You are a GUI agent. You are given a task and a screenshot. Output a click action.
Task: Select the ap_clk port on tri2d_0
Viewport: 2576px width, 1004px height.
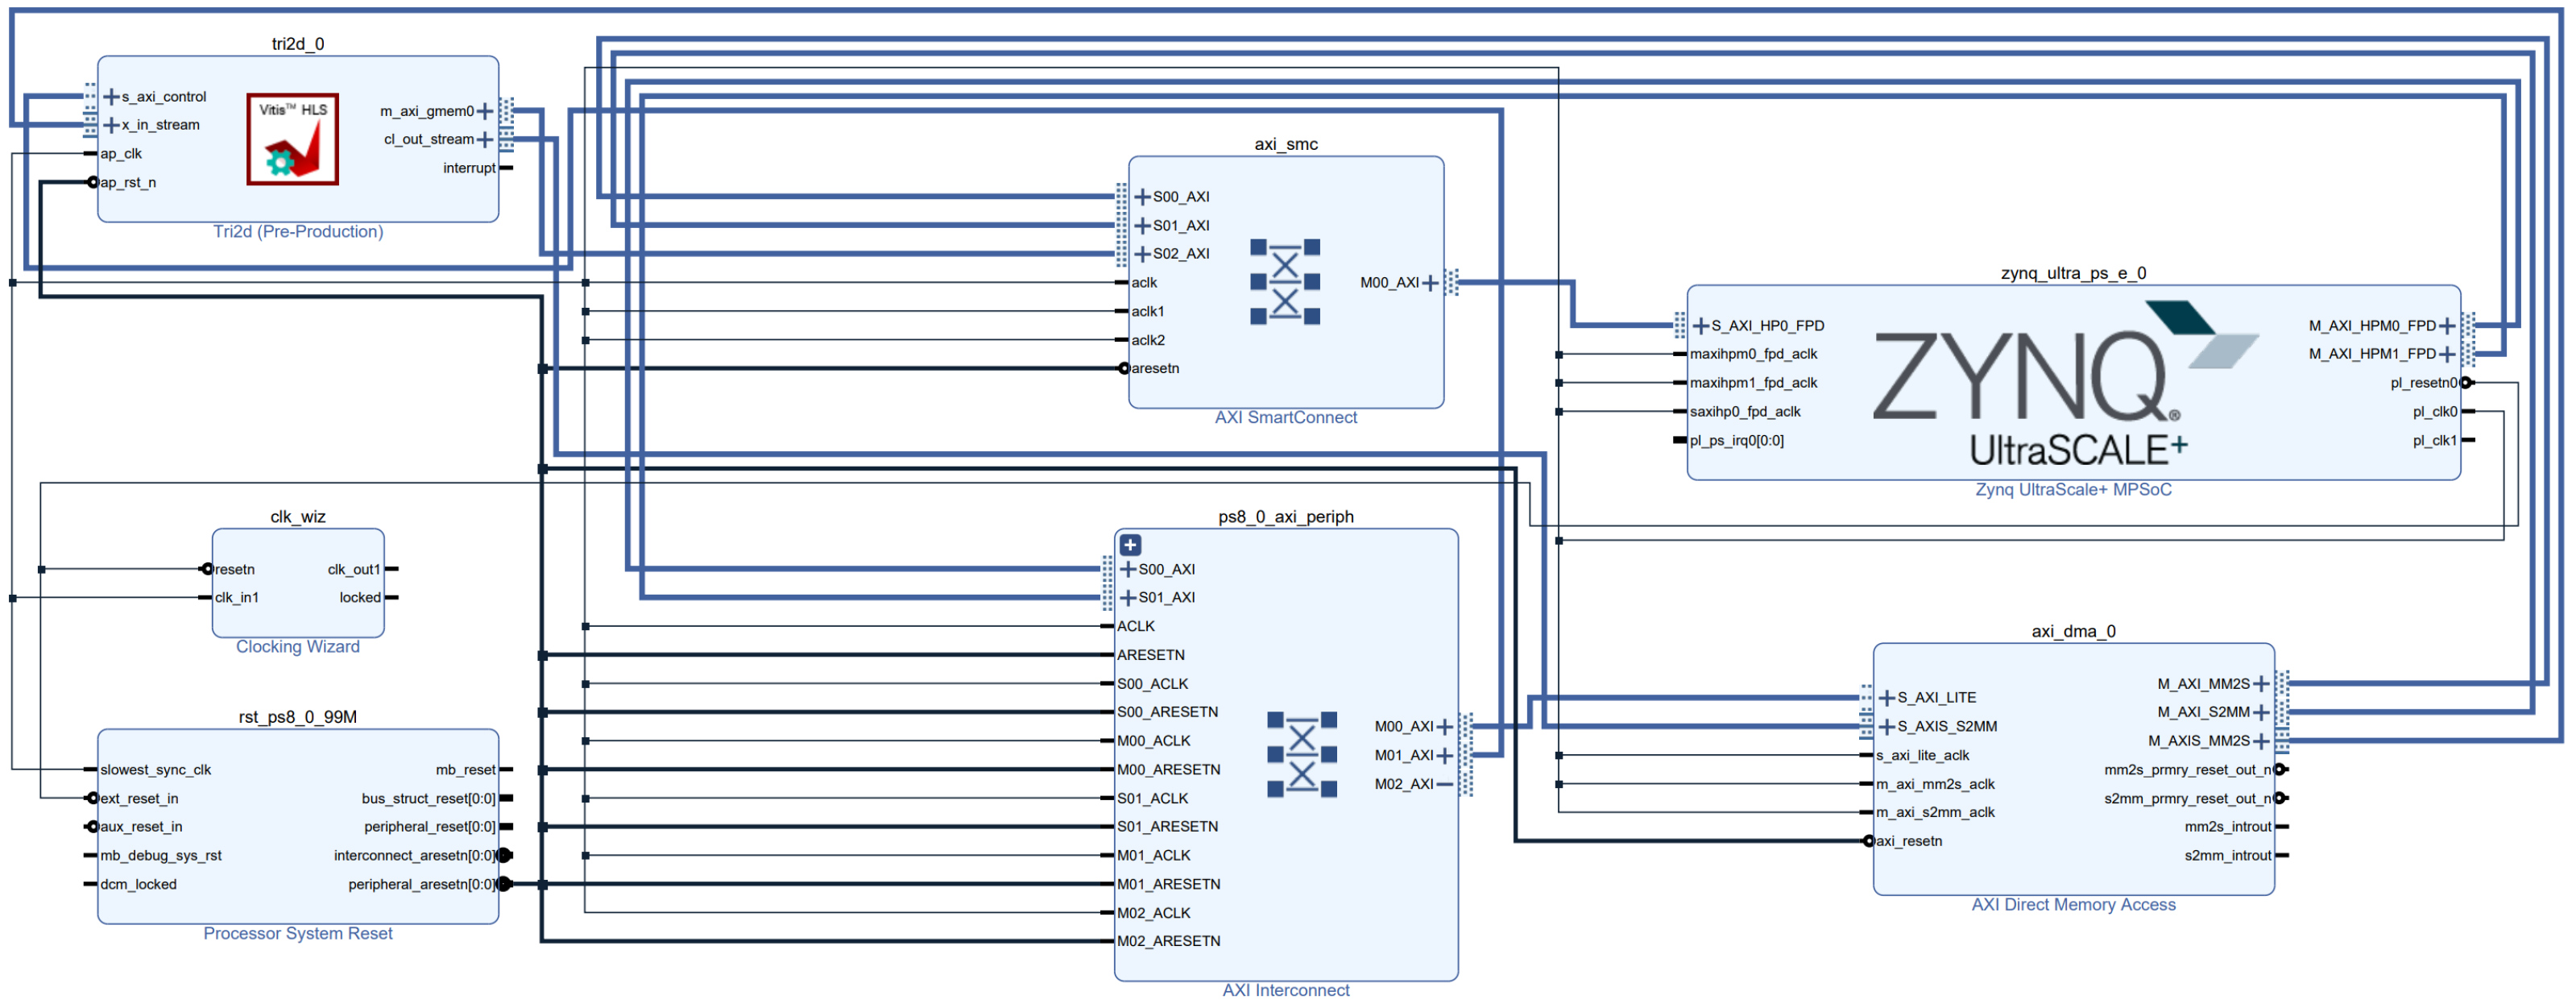(x=121, y=154)
